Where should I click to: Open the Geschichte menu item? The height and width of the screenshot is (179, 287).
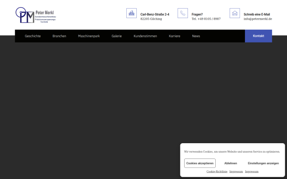(33, 36)
